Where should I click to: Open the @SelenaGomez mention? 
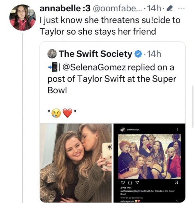click(94, 67)
